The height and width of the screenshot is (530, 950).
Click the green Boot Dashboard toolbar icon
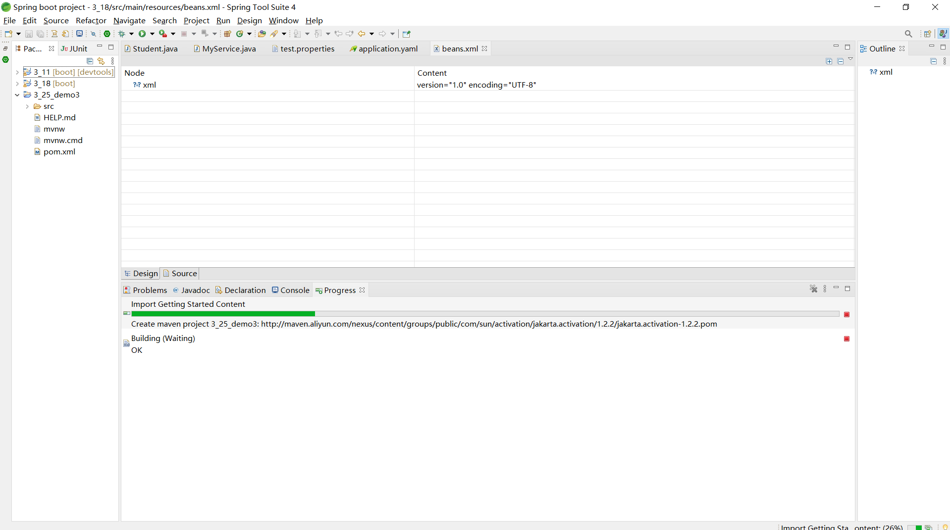click(x=107, y=34)
